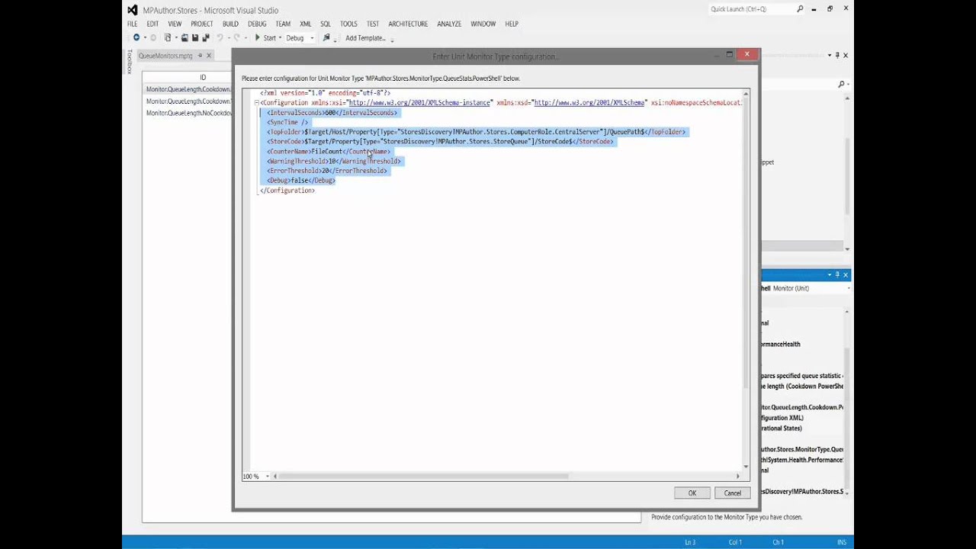
Task: Open the Properties panel window-position dropdown
Action: click(830, 274)
